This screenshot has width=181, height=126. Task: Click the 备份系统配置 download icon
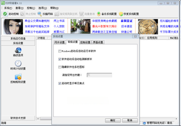(99, 14)
